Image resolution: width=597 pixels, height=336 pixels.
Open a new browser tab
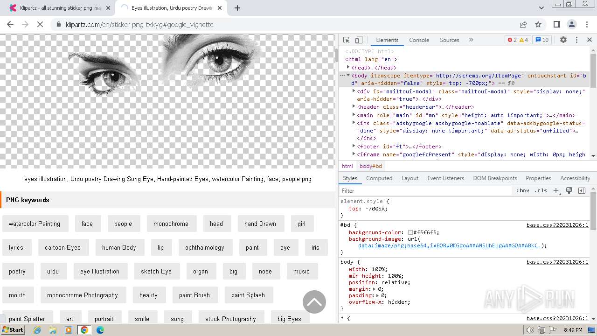(x=237, y=8)
